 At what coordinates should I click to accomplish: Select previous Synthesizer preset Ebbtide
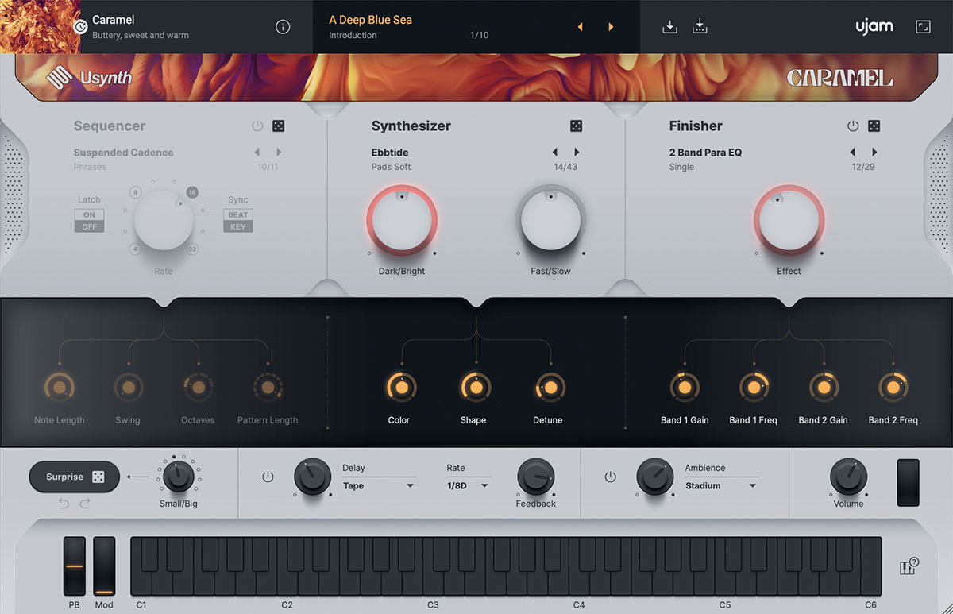(x=554, y=153)
